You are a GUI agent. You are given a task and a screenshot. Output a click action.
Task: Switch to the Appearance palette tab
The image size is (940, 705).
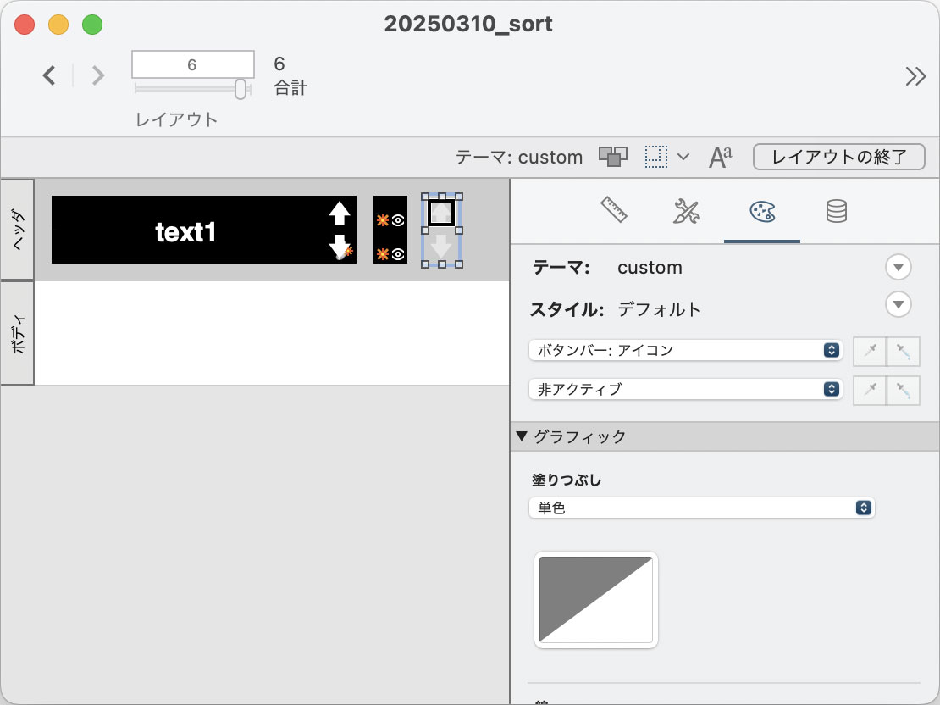click(x=762, y=211)
